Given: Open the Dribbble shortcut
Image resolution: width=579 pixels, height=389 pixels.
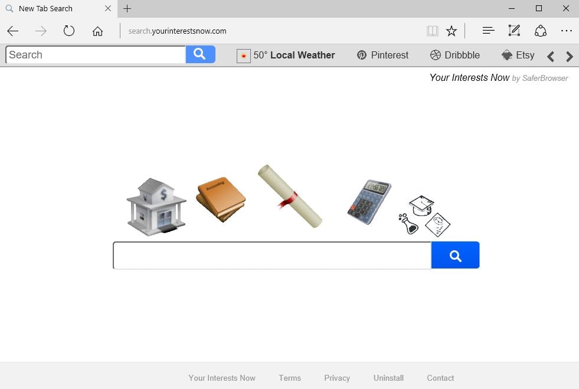Looking at the screenshot, I should (455, 55).
